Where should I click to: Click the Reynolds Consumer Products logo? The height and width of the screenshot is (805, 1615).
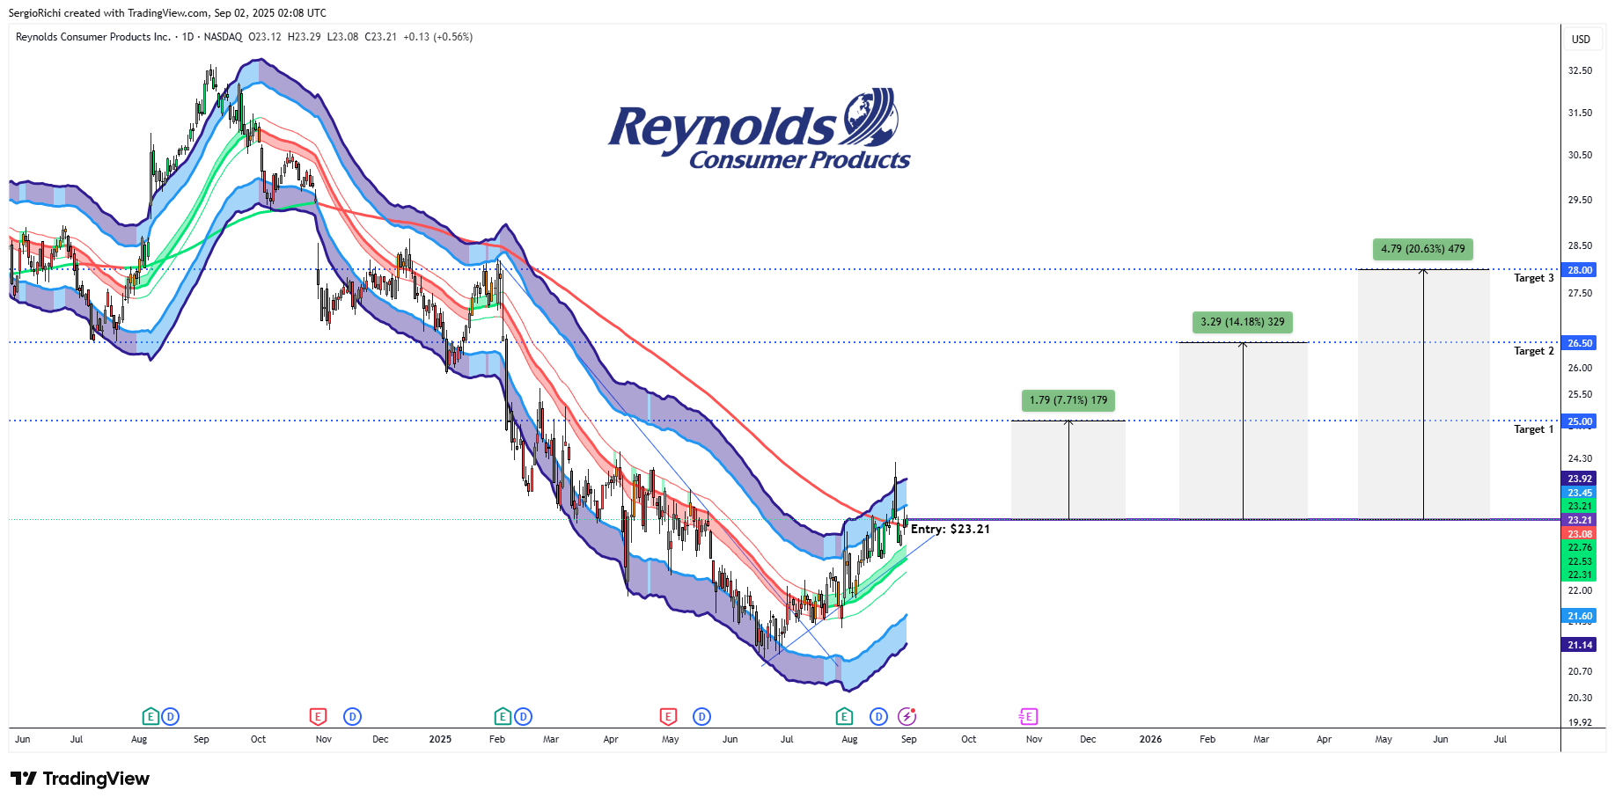pos(759,130)
